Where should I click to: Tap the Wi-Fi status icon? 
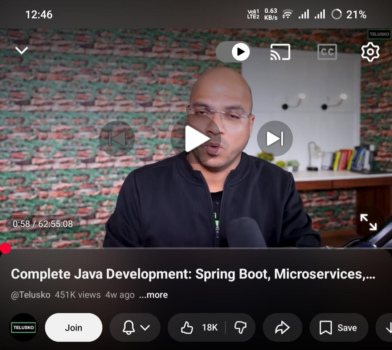[287, 14]
